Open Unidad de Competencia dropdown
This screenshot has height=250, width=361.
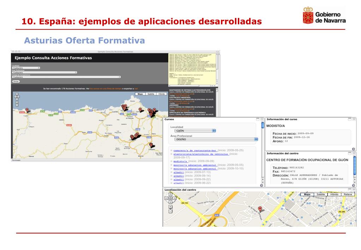[x=66, y=77]
